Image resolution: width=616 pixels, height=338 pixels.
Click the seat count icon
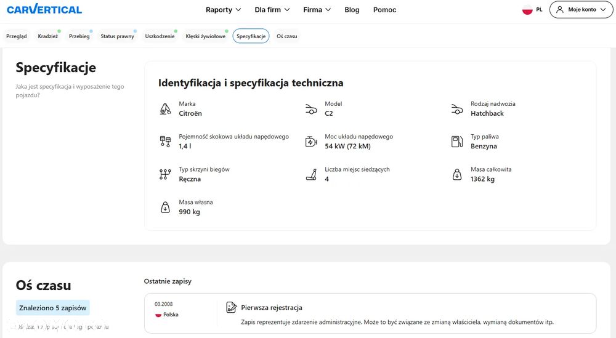[311, 174]
